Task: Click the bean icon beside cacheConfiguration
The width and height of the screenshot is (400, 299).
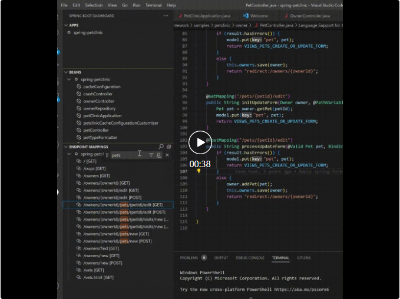Action: click(x=79, y=87)
